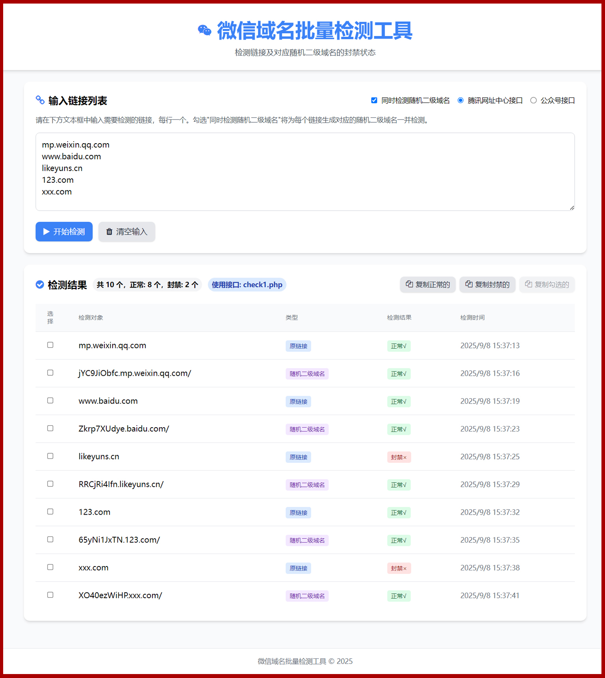Click 使用接口: check1.php badge
Screen dimensions: 605x678
247,285
